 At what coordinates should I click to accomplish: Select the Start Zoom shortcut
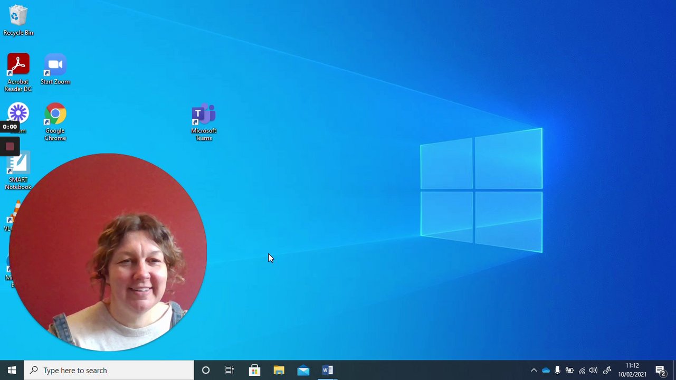pyautogui.click(x=55, y=69)
